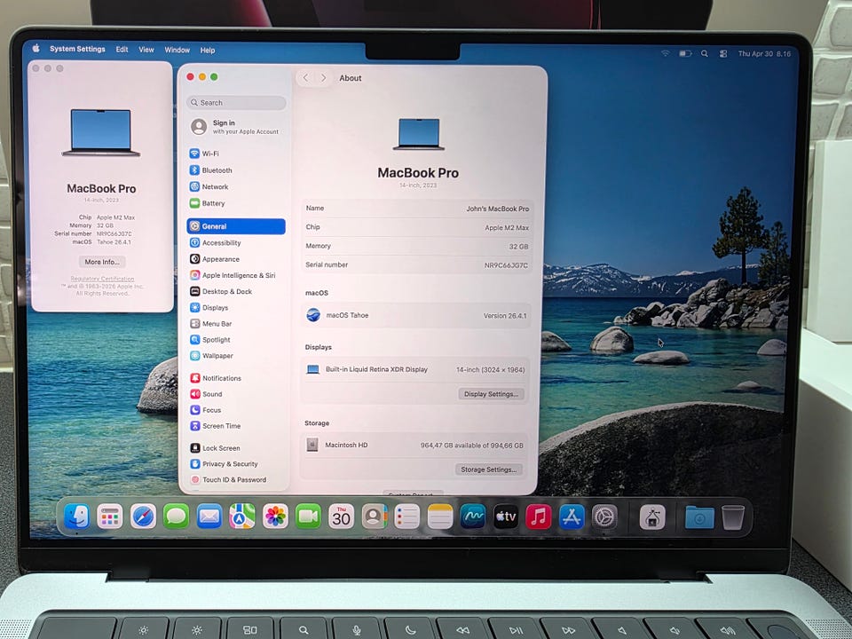Open Photos app in the Dock
The image size is (852, 639).
pyautogui.click(x=275, y=517)
